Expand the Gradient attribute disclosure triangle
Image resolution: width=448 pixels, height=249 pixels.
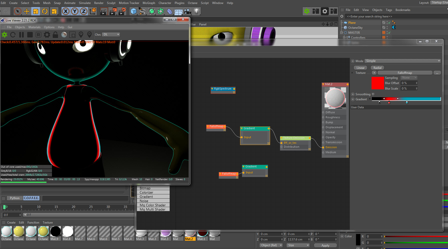pos(370,99)
